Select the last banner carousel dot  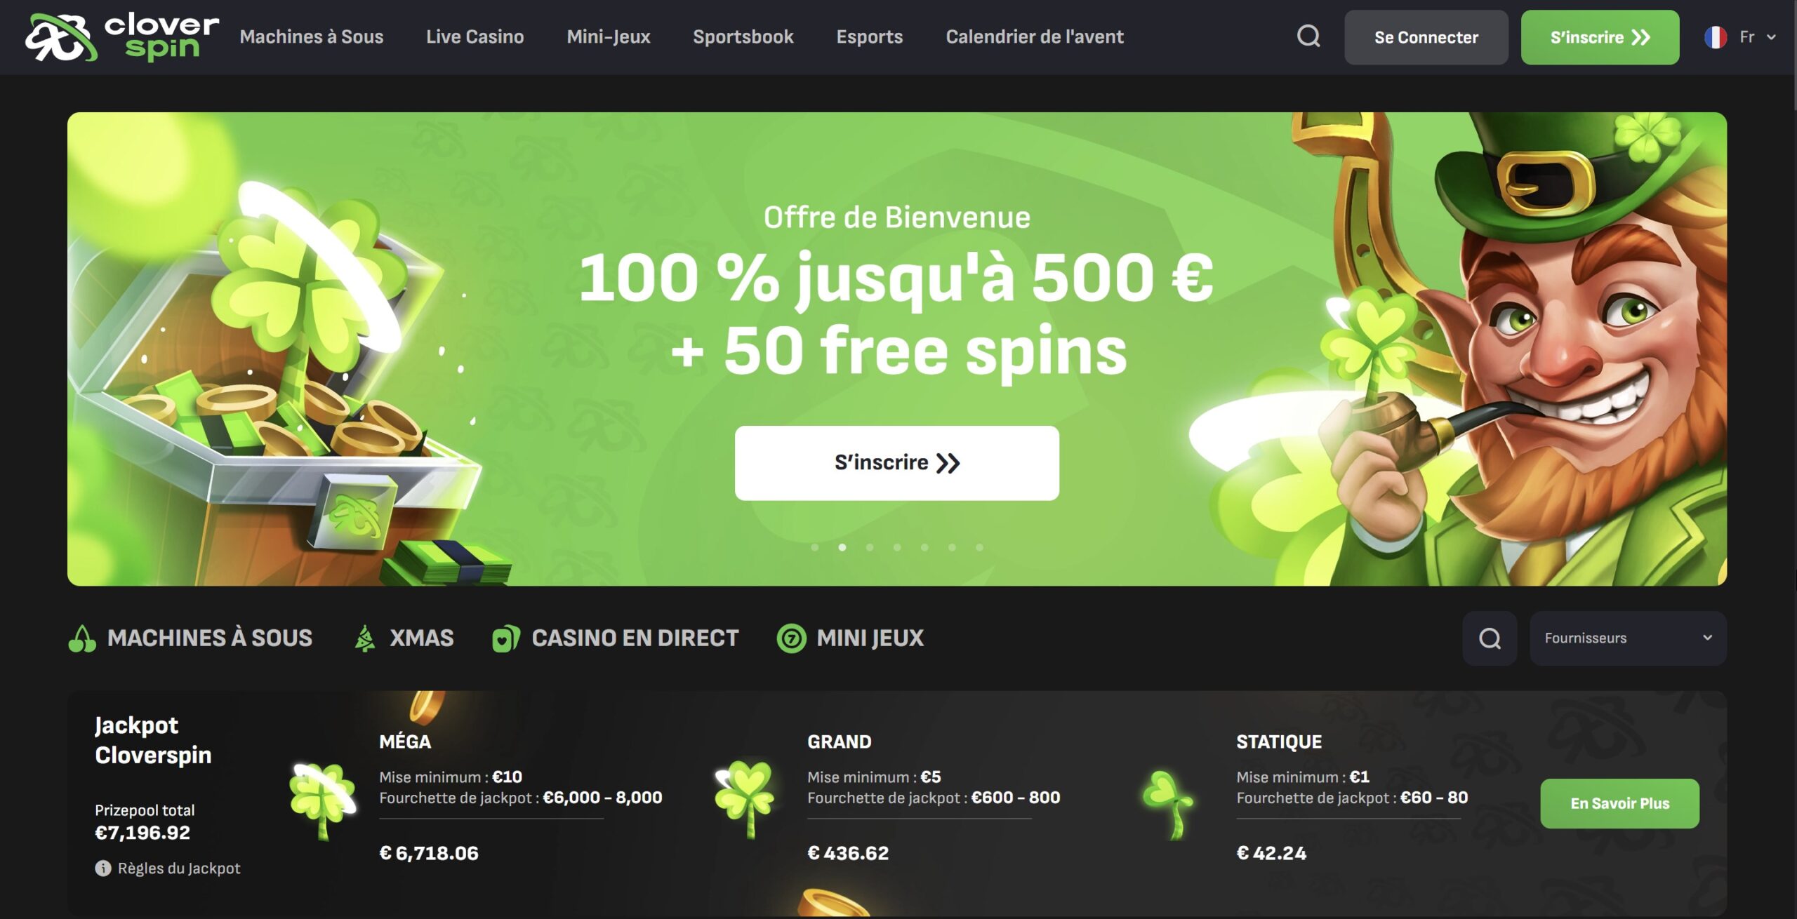tap(979, 547)
